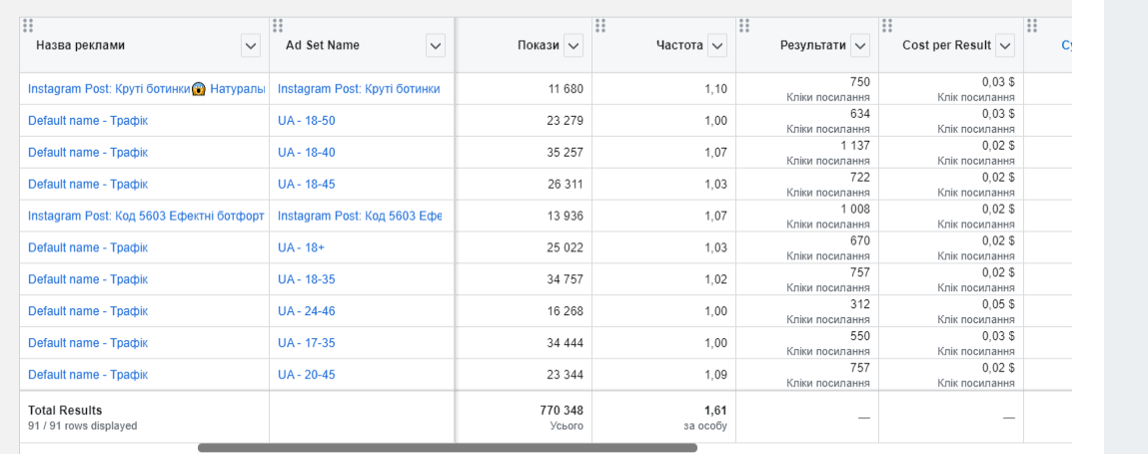1148x454 pixels.
Task: Select results value 1 008
Action: pyautogui.click(x=854, y=210)
